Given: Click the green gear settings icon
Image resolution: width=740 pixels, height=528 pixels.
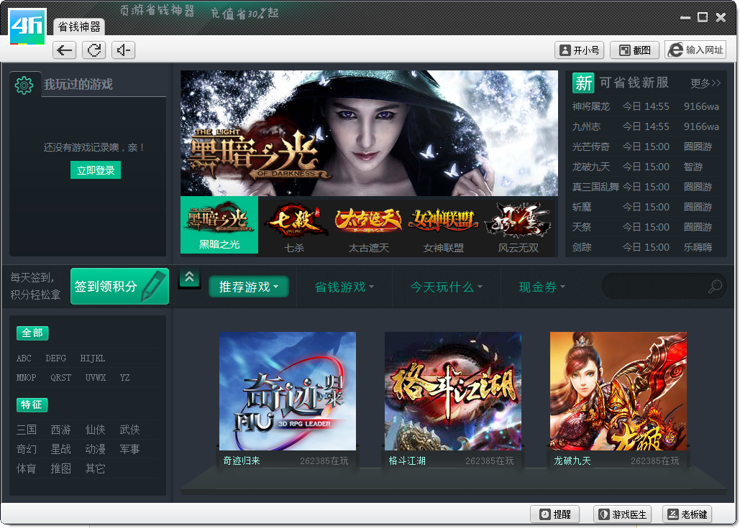Looking at the screenshot, I should 24,85.
